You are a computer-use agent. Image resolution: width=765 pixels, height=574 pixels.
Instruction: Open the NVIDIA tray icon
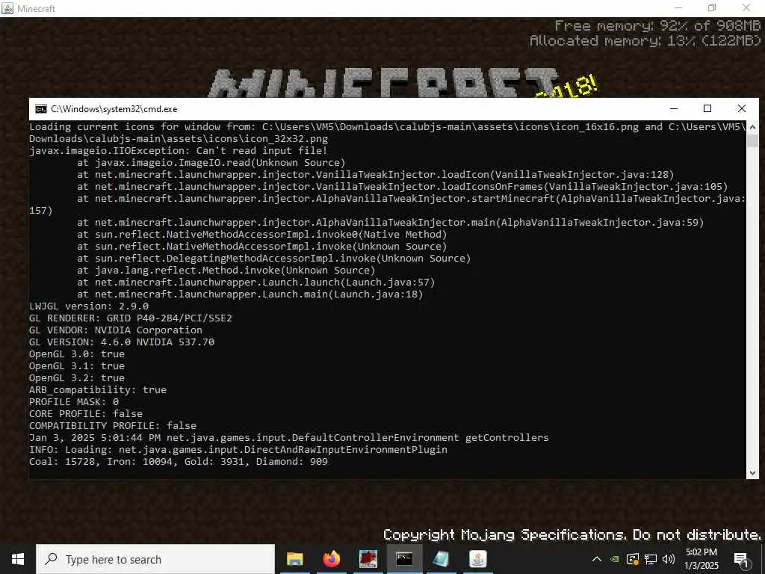(x=615, y=559)
